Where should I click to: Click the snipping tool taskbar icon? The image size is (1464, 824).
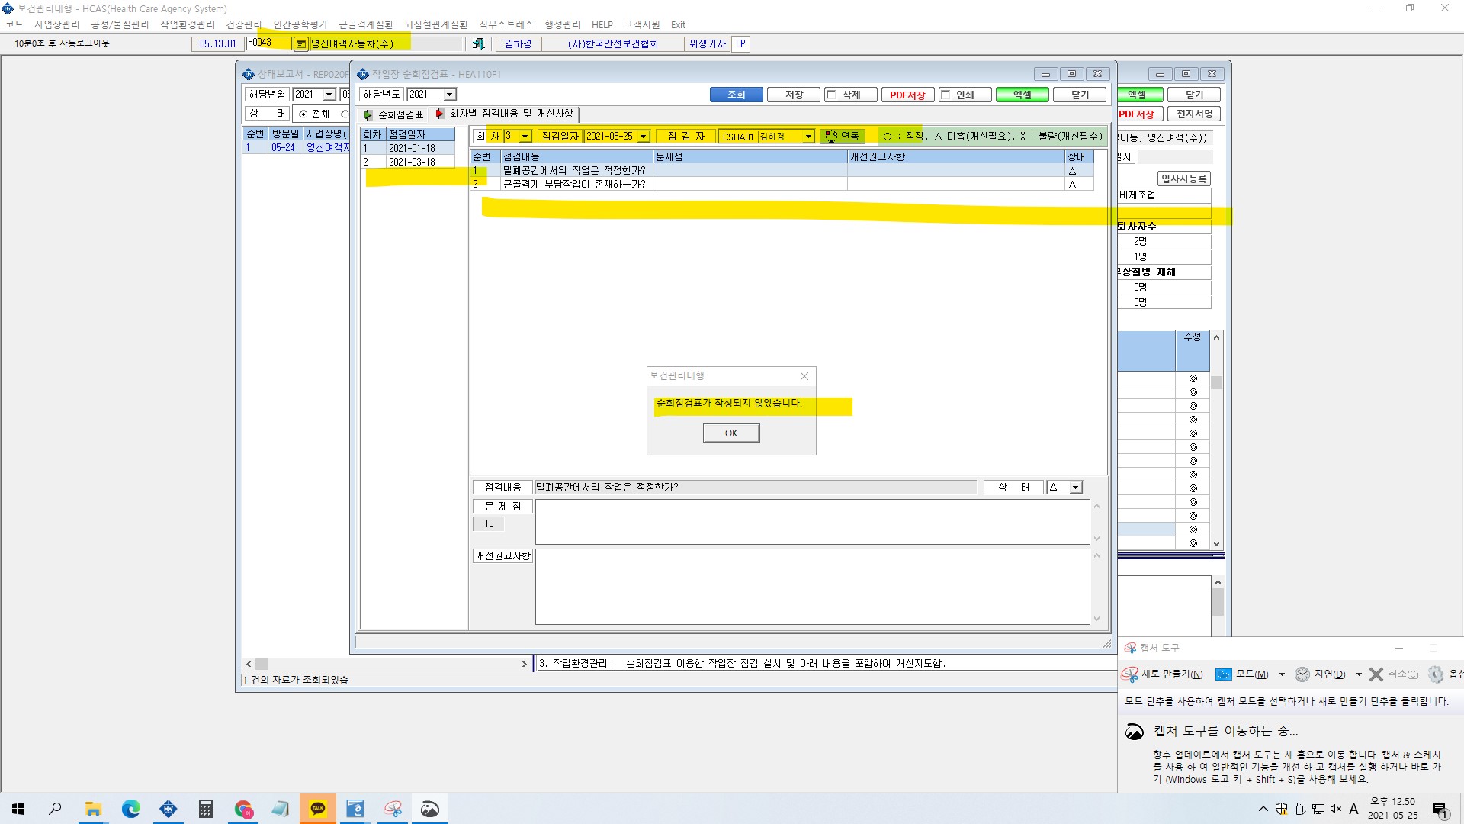click(x=393, y=809)
